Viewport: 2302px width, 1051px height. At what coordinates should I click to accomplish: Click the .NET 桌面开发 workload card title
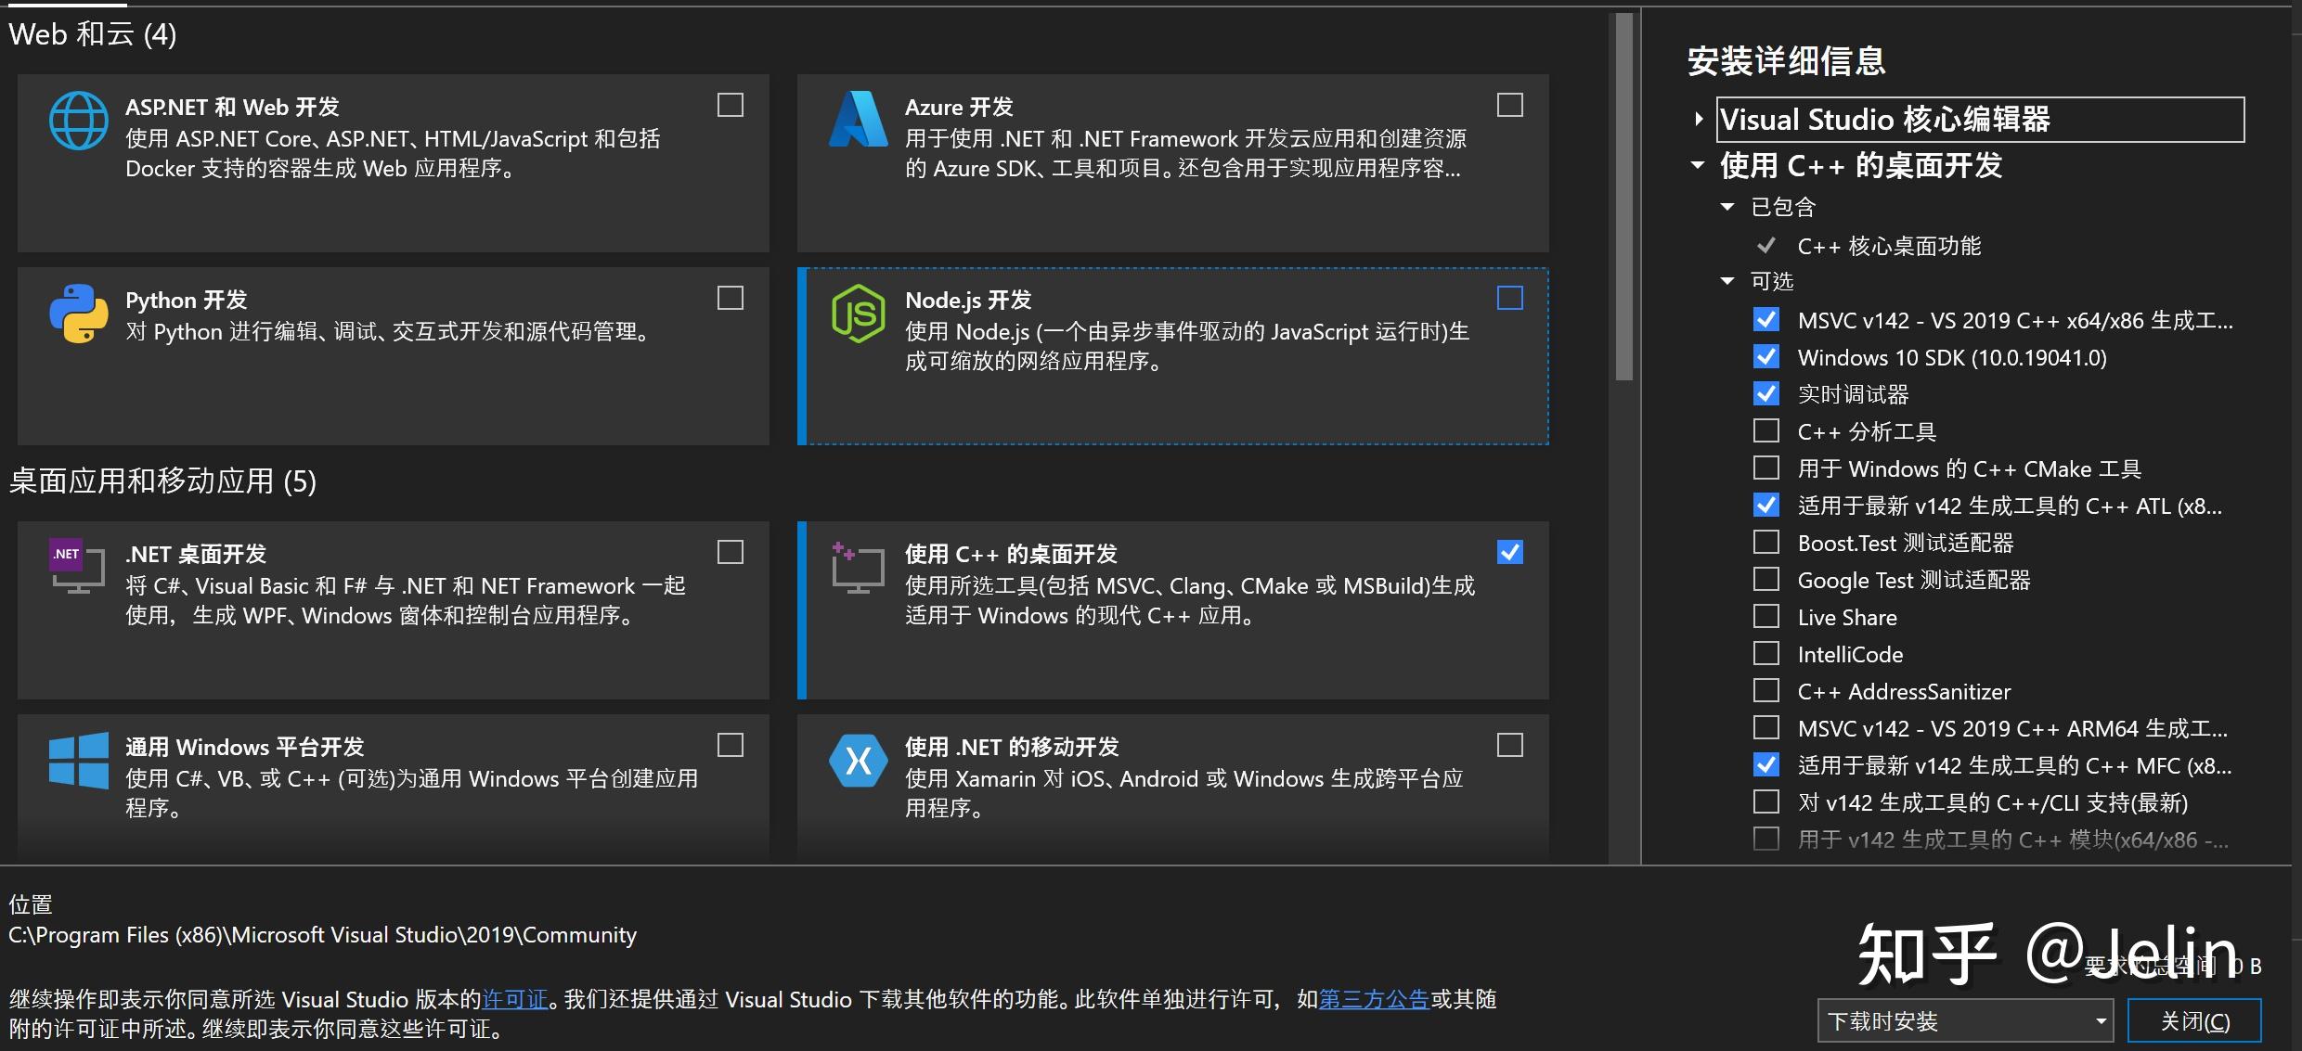coord(196,554)
